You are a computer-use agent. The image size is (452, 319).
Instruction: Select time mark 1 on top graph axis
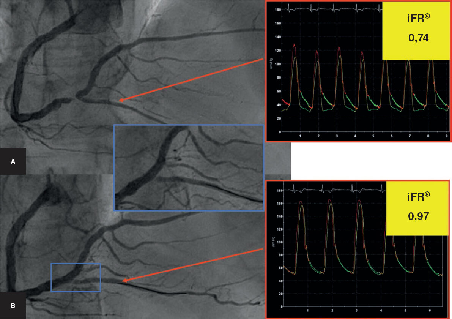[300, 136]
